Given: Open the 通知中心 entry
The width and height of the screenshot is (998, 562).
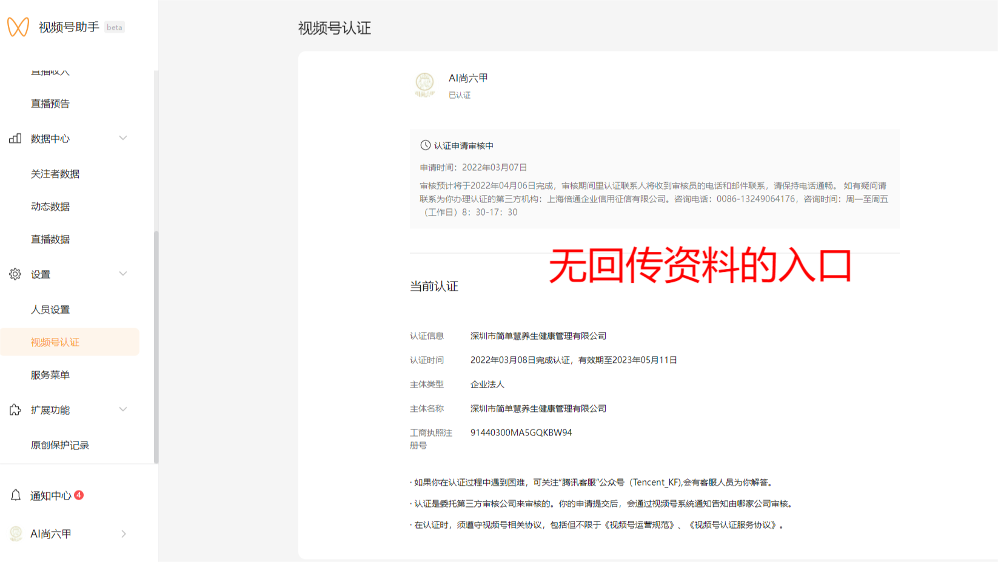Looking at the screenshot, I should [51, 496].
